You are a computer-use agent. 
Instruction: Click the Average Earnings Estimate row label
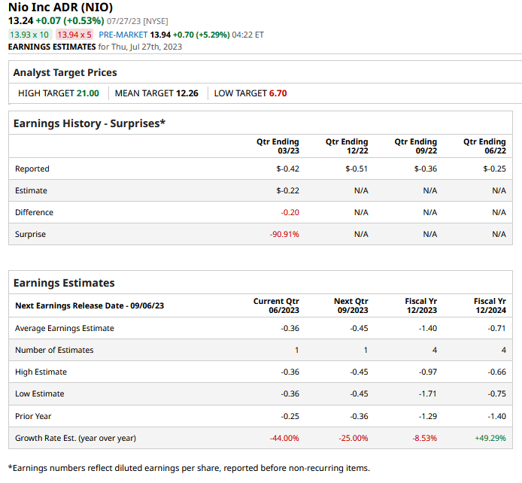pos(65,328)
